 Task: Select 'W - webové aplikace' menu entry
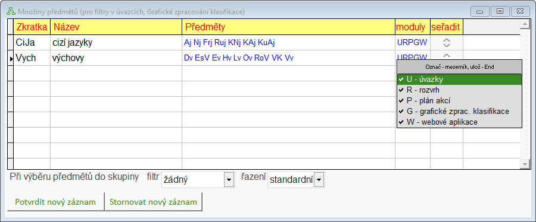click(459, 122)
